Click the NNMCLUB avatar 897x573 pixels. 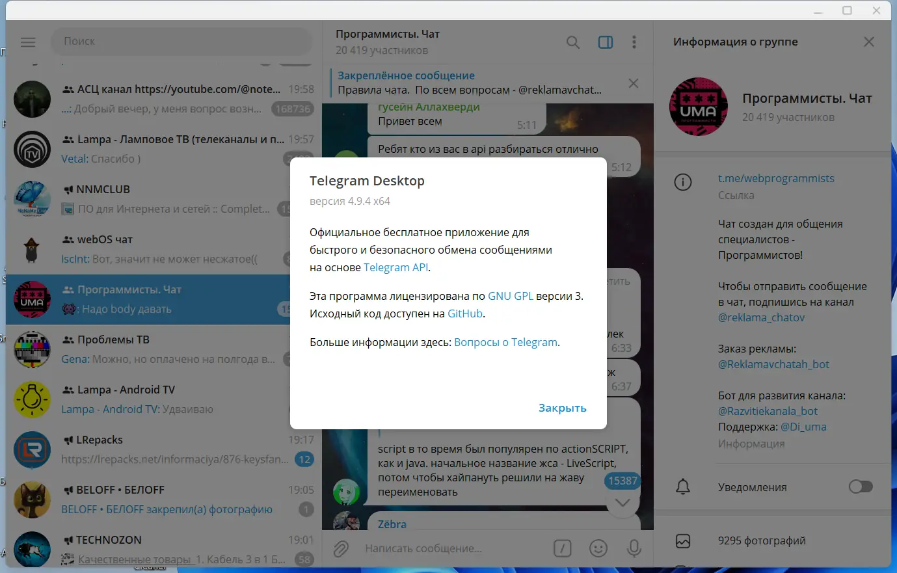pyautogui.click(x=32, y=199)
